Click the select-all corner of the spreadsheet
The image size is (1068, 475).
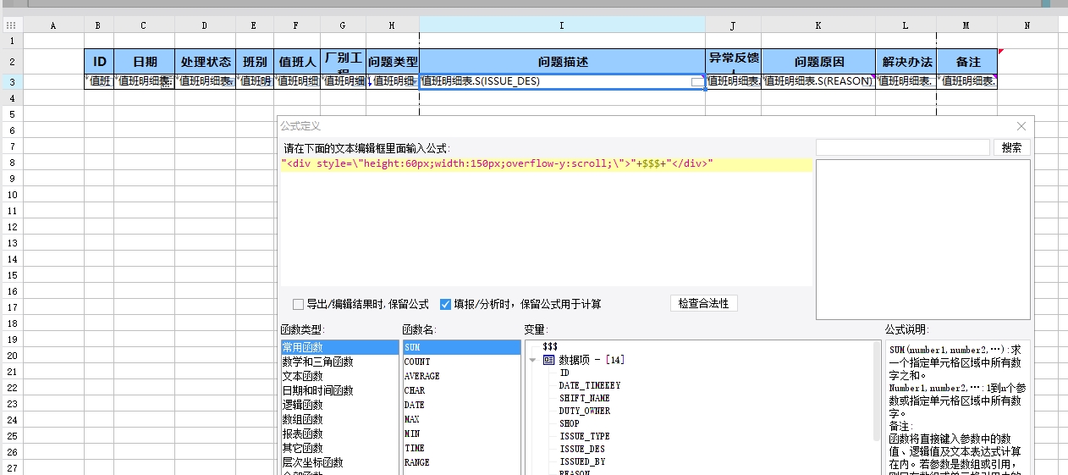point(11,25)
